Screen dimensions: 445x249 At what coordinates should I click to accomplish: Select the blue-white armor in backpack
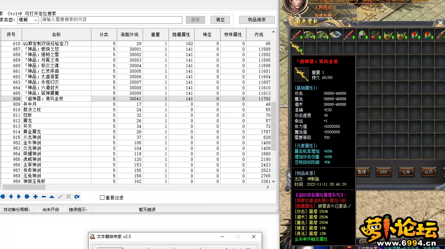coord(336,35)
